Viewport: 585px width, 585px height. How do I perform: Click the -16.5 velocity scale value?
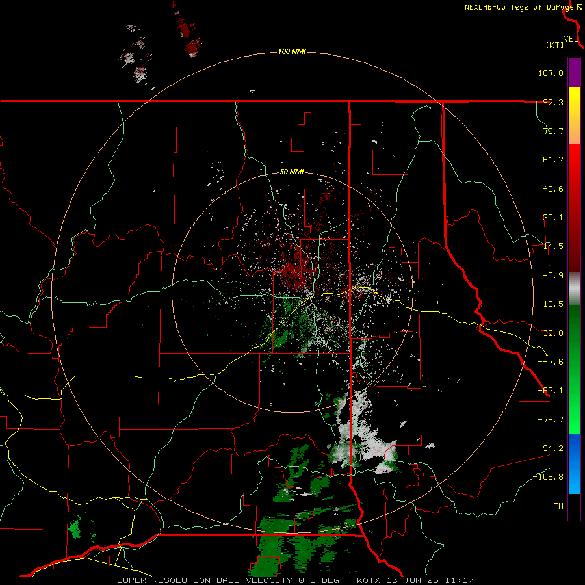pyautogui.click(x=551, y=304)
